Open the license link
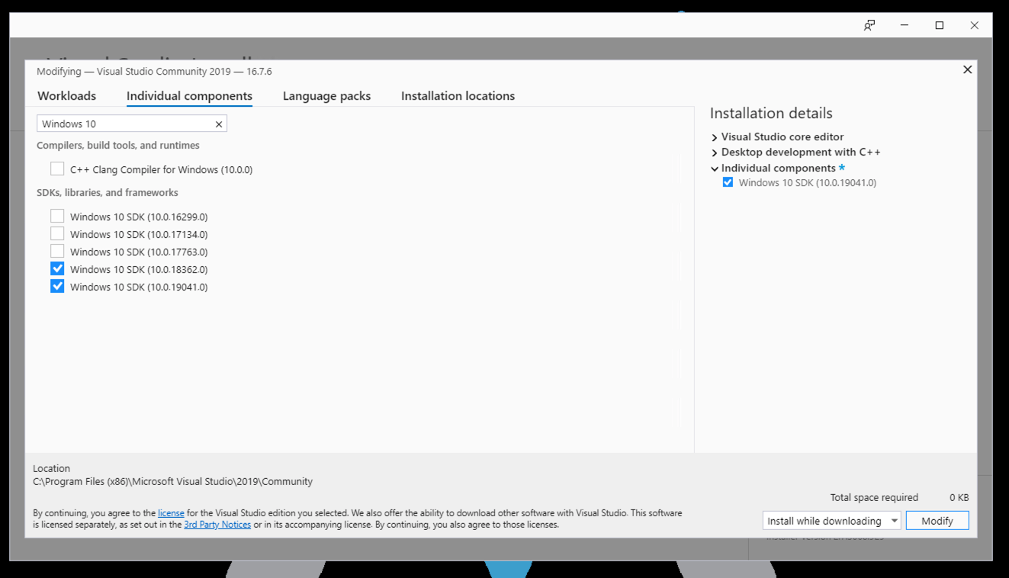 (x=171, y=513)
